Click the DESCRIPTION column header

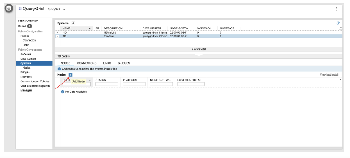(x=113, y=28)
